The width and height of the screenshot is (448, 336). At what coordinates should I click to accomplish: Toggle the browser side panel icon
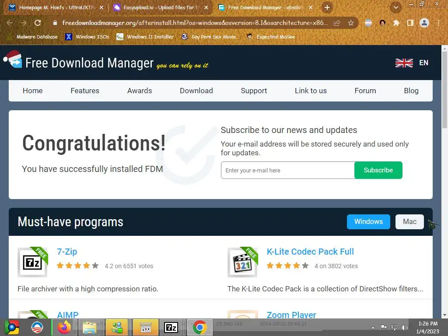point(410,23)
